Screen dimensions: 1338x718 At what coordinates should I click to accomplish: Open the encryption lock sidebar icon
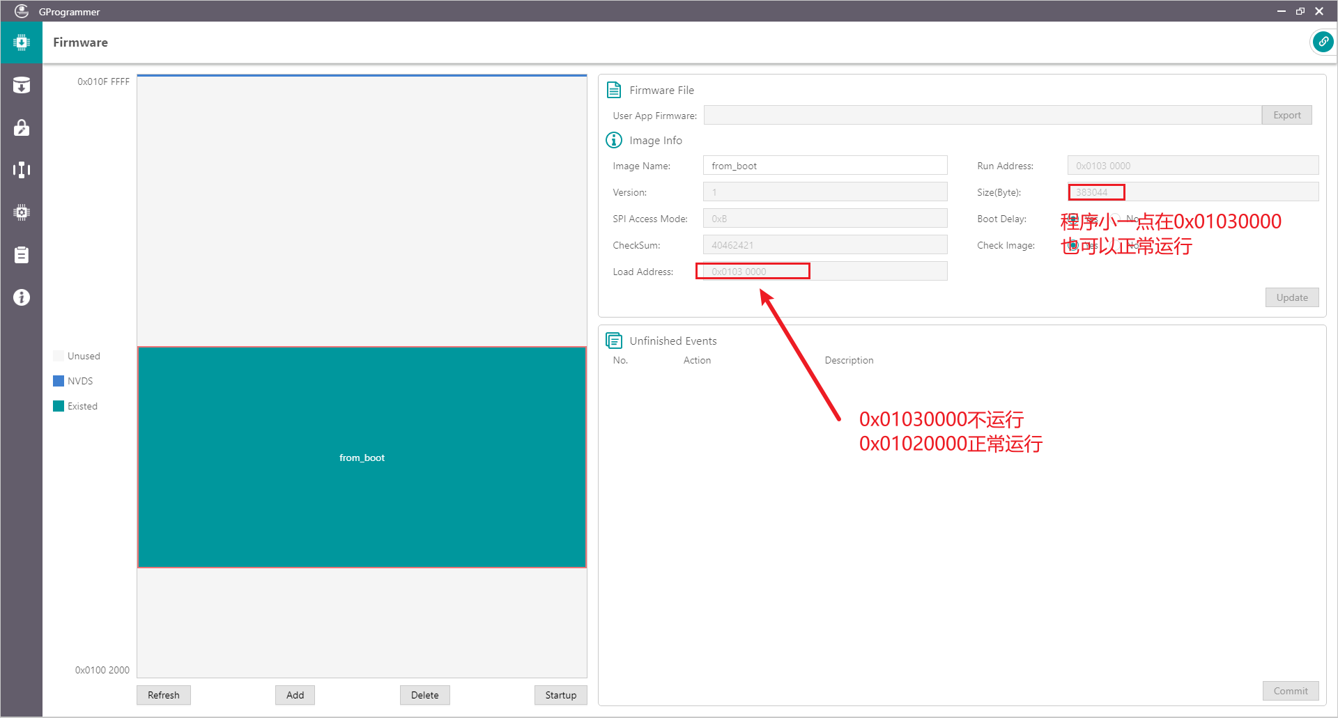click(x=22, y=127)
